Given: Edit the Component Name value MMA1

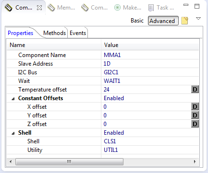Looking at the screenshot, I should click(x=112, y=55).
